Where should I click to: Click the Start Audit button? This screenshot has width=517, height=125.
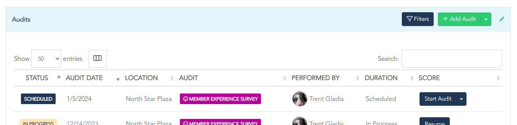pyautogui.click(x=438, y=99)
